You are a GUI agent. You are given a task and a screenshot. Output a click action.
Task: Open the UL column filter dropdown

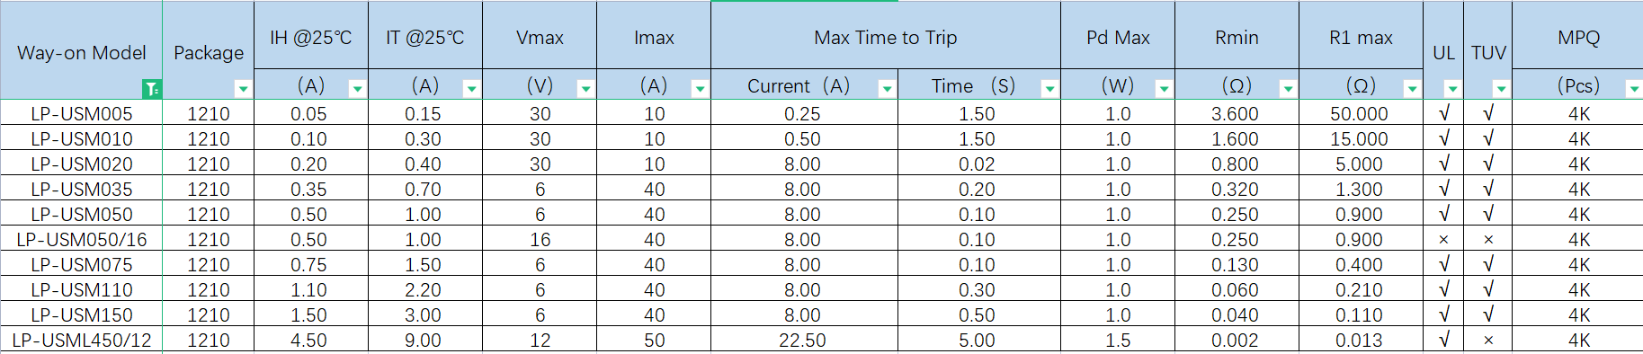tap(1452, 89)
